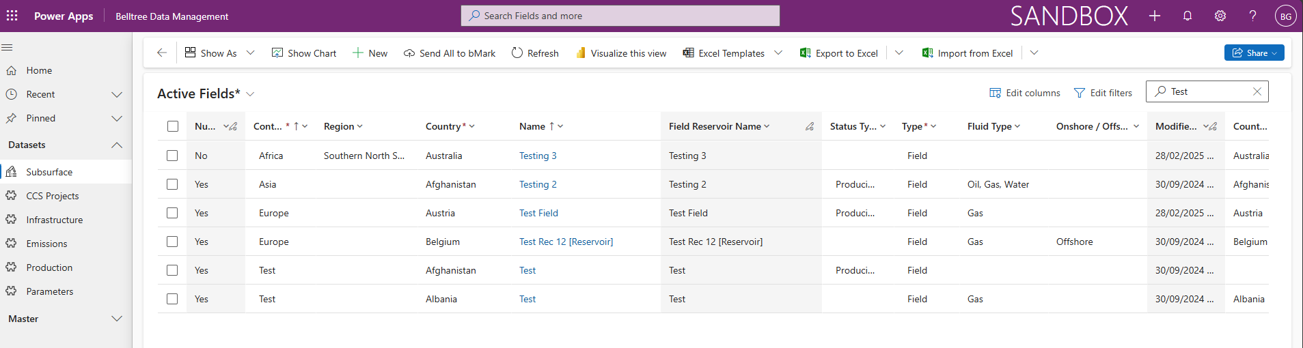Screen dimensions: 1303x348
Task: Open Infrastructure in sidebar
Action: click(66, 220)
